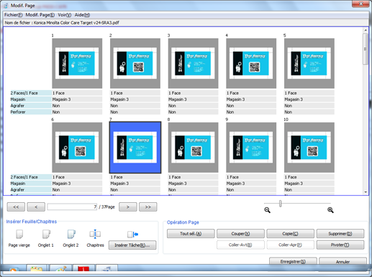The image size is (372, 277).
Task: Click the vertical scrollbar thumb
Action: pos(366,49)
